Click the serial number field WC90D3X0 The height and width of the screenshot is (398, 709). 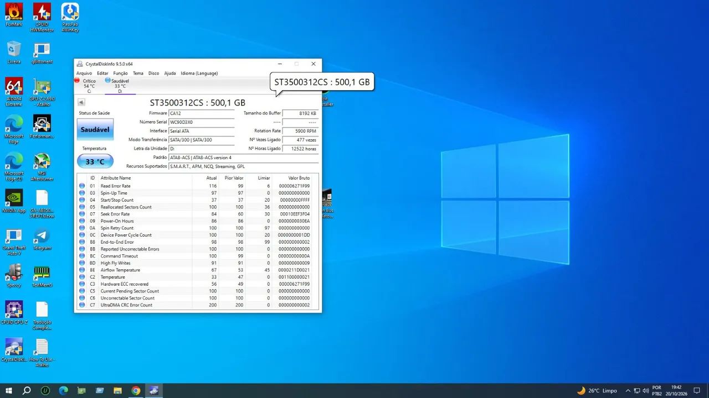coord(202,122)
